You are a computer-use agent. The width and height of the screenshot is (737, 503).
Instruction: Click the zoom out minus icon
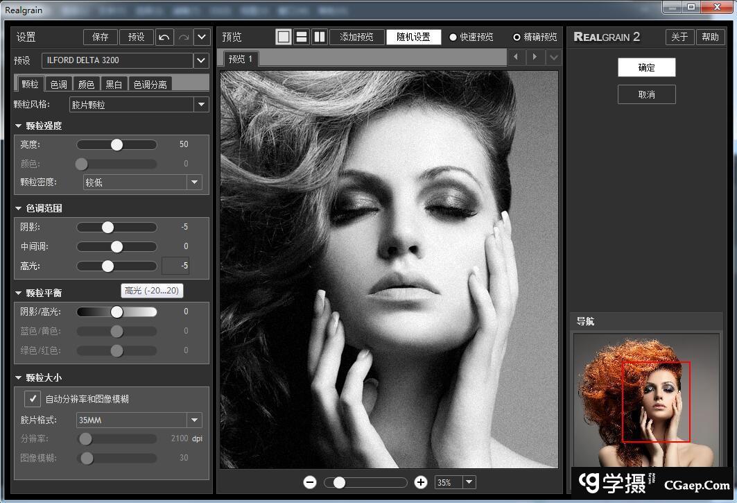[310, 482]
